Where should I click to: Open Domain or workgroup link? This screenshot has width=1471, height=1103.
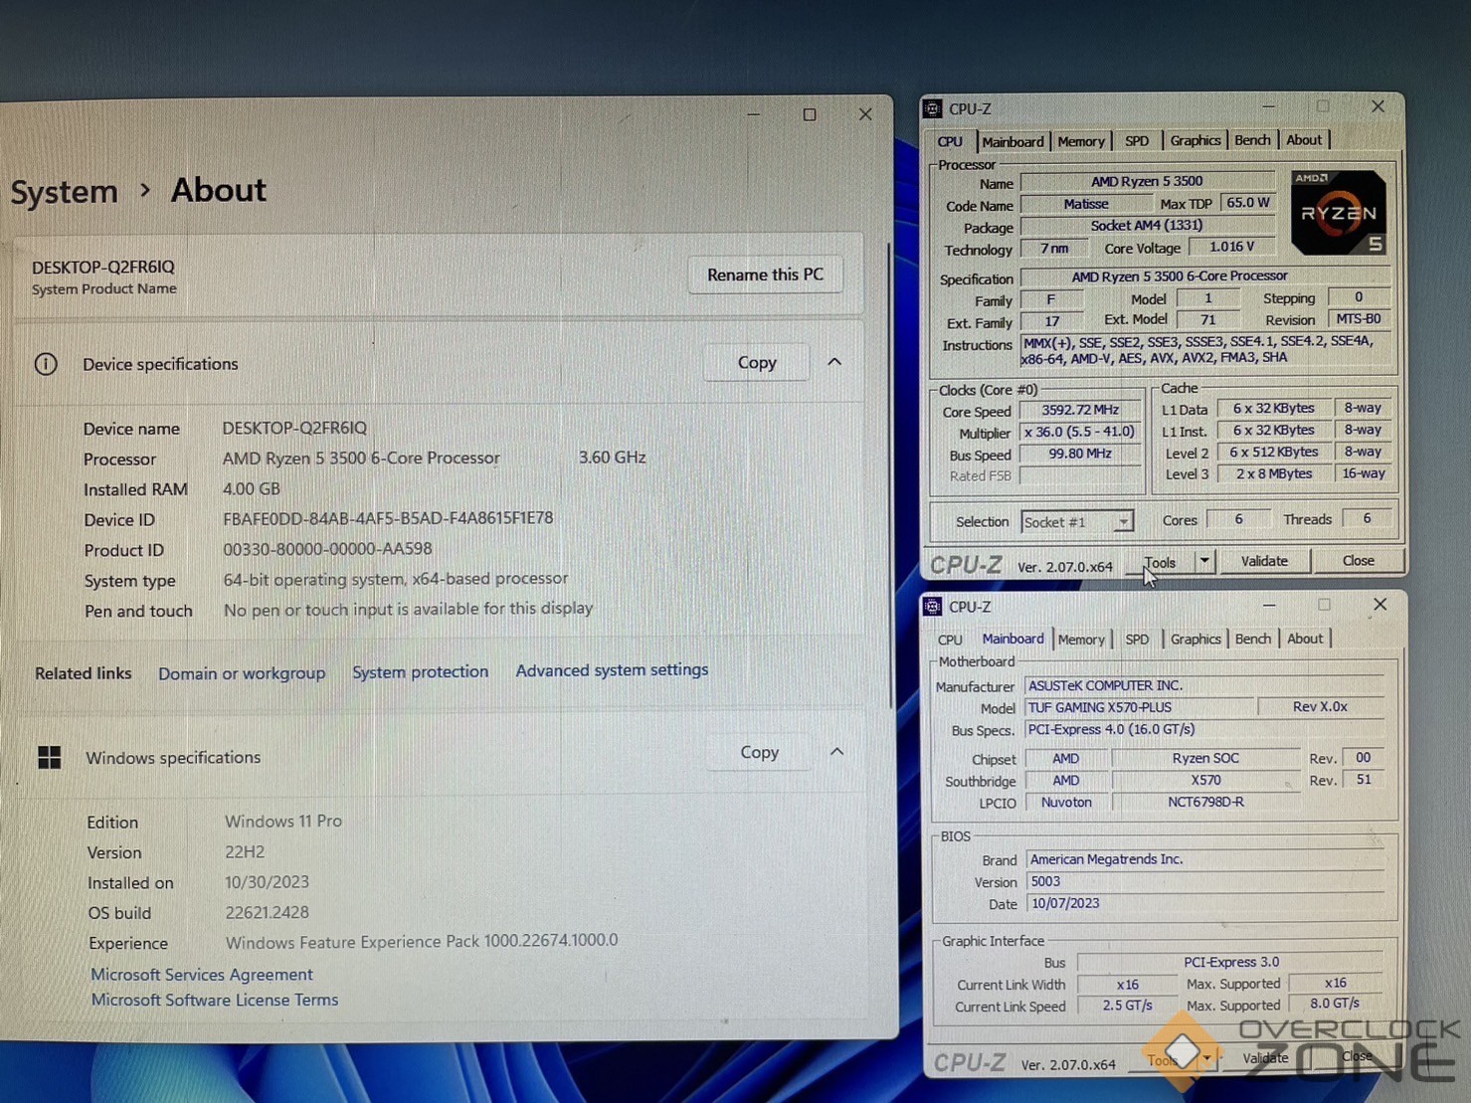click(242, 673)
